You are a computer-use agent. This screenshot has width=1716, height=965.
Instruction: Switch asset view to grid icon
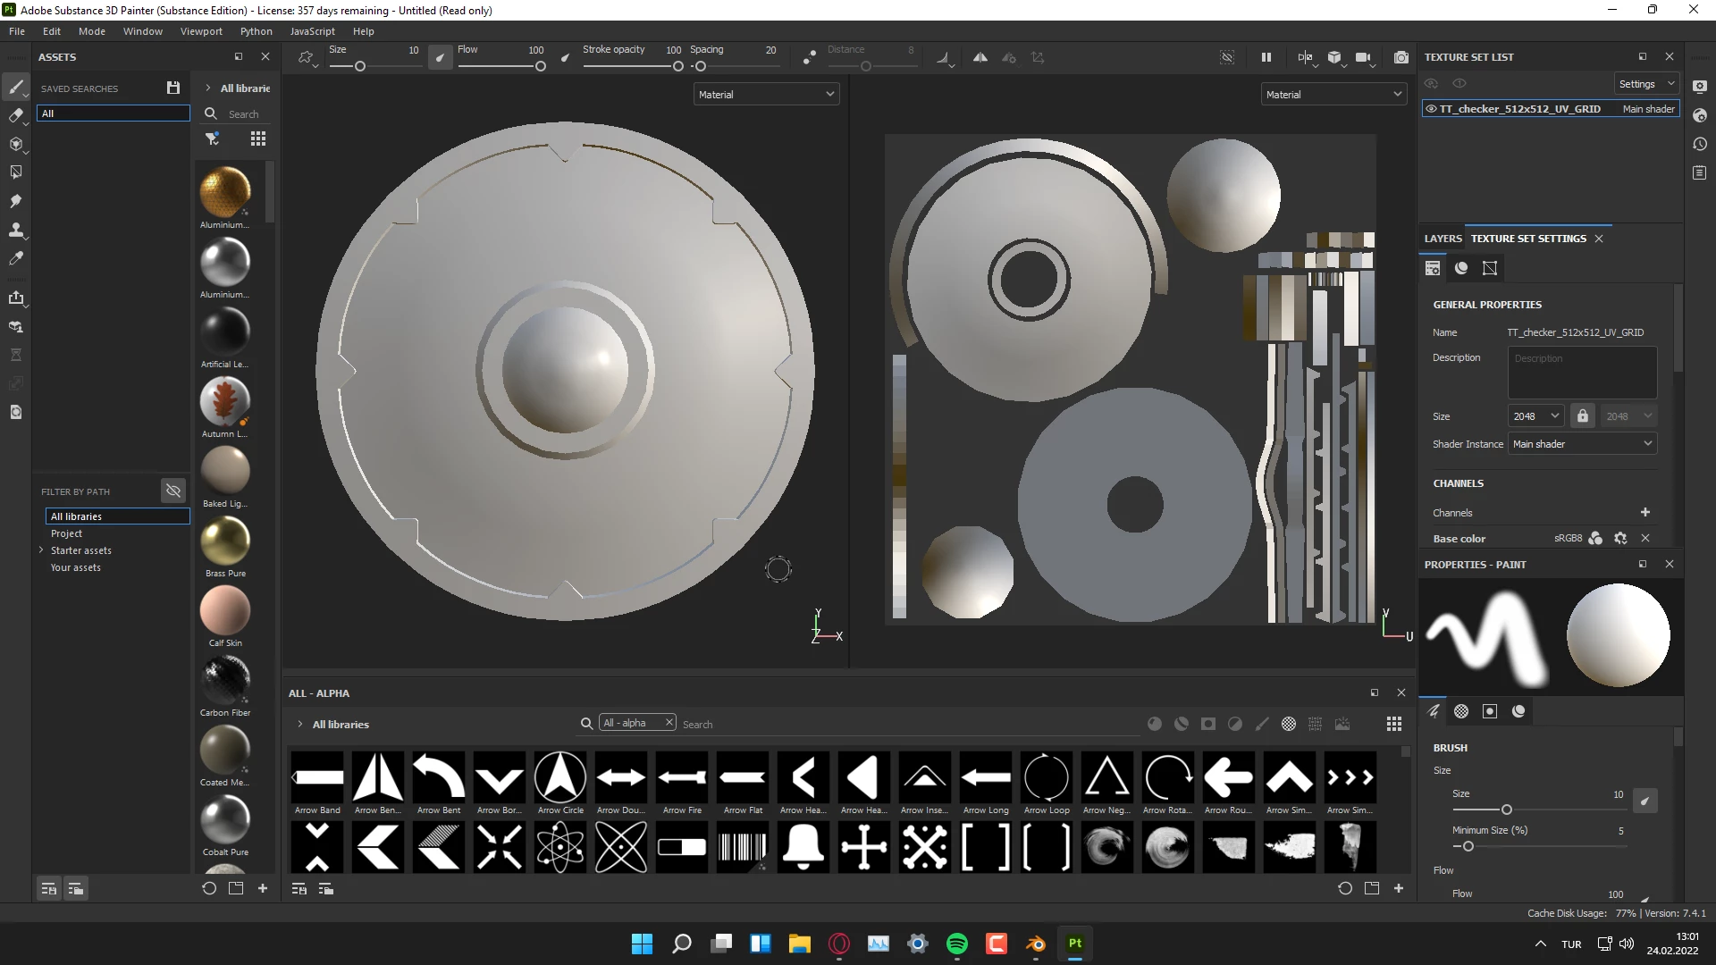tap(258, 138)
